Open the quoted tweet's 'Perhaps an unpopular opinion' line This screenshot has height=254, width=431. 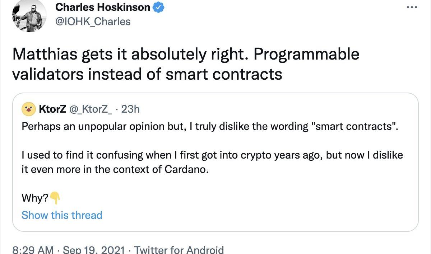(x=210, y=127)
